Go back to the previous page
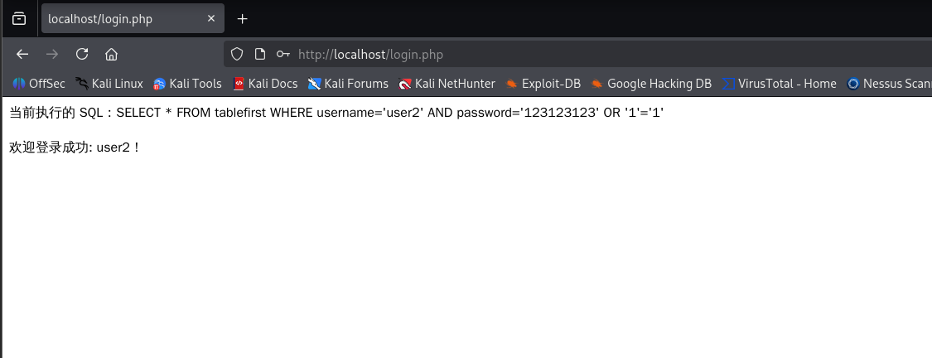Screen dimensions: 932x358 coord(22,55)
